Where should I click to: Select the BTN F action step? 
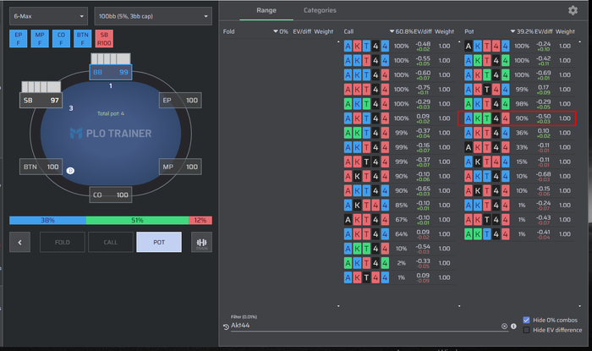(83, 39)
